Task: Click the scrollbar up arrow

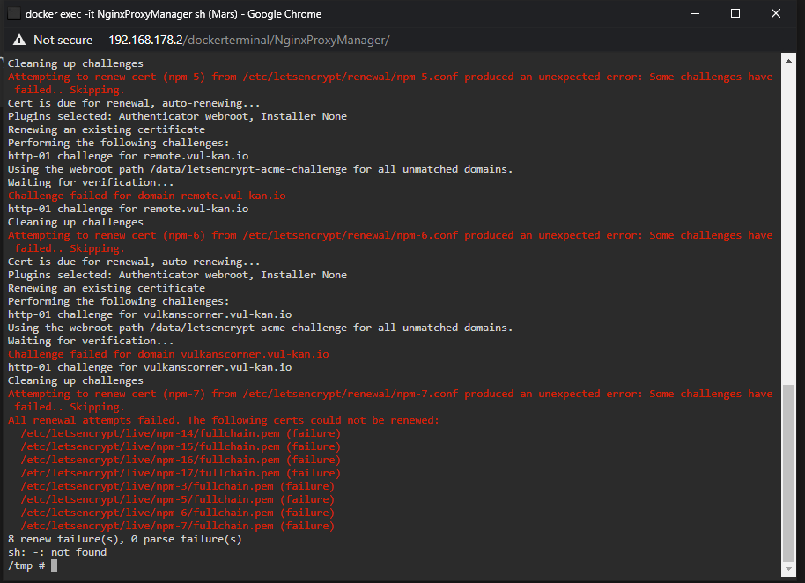Action: coord(788,61)
